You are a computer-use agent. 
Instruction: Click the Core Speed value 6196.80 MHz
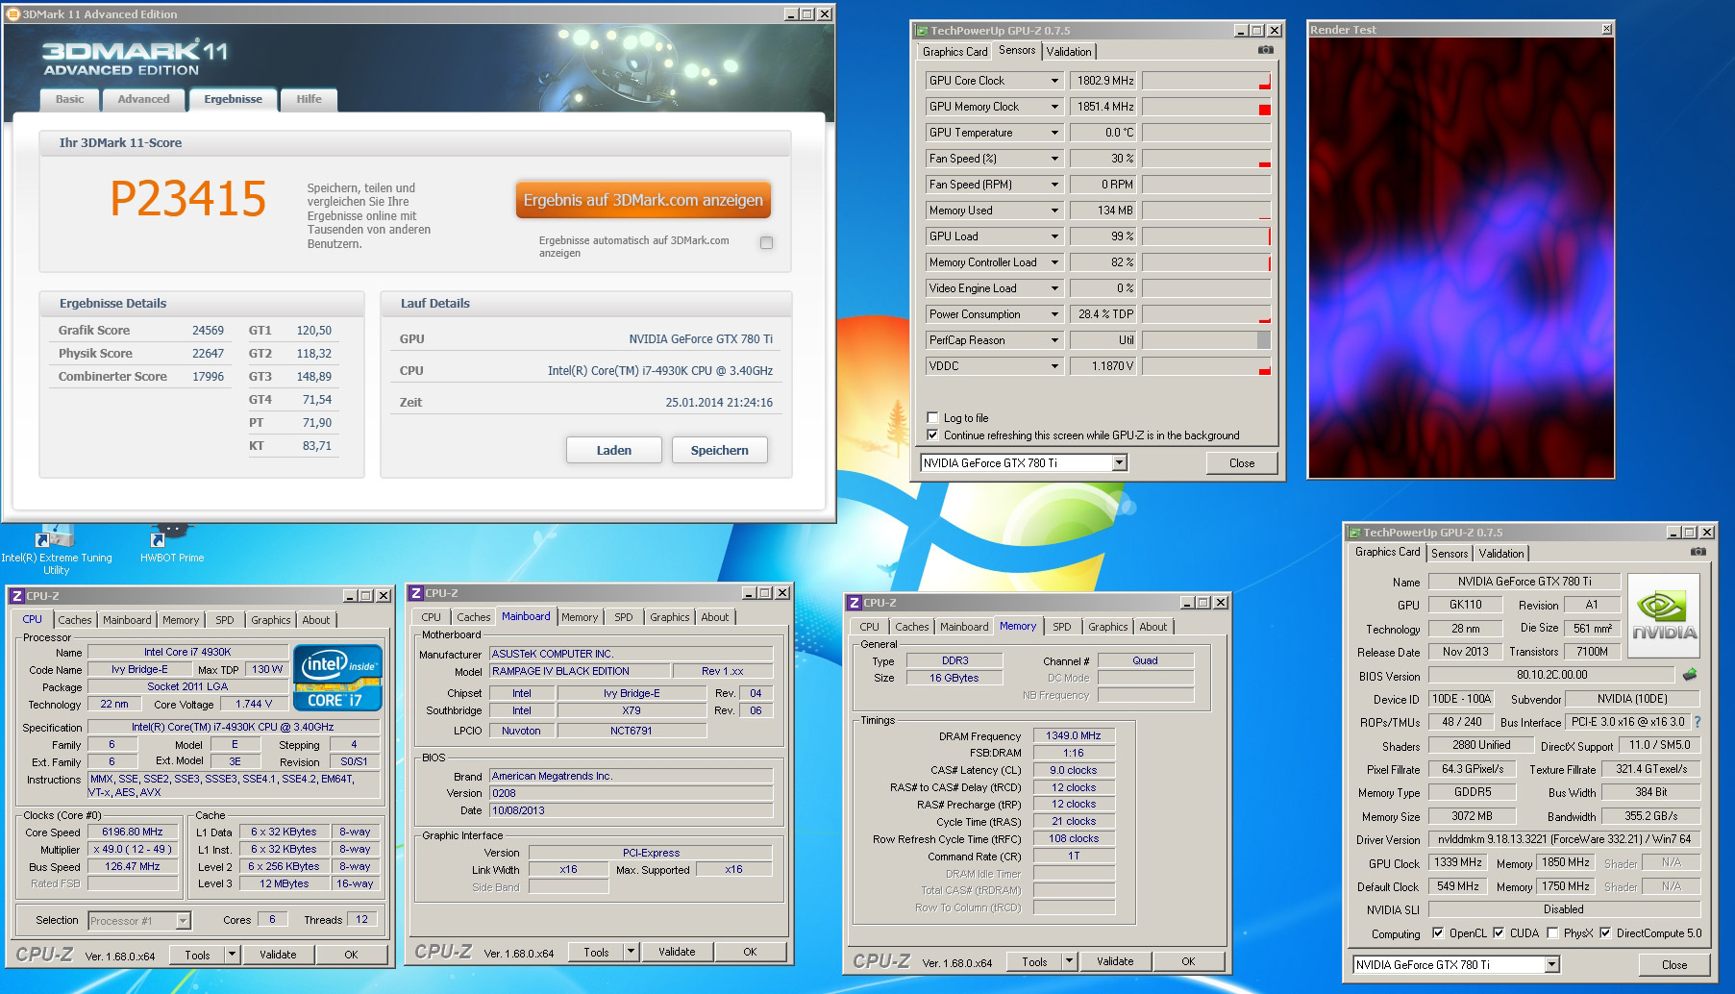click(133, 832)
